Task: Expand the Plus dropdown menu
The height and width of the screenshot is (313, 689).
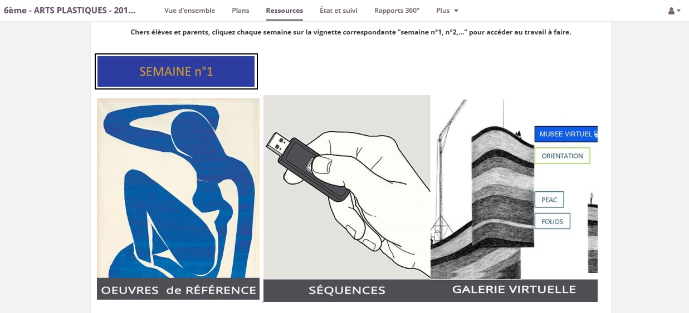Action: click(x=447, y=11)
